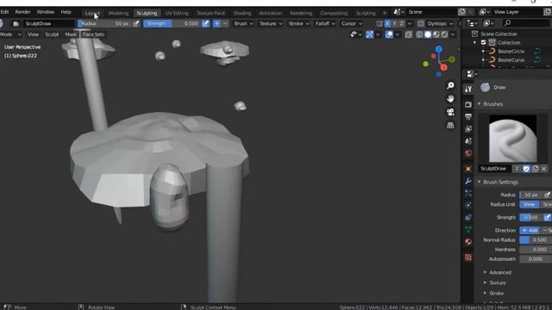
Task: Select wireframe viewport shading mode
Action: tap(419, 34)
